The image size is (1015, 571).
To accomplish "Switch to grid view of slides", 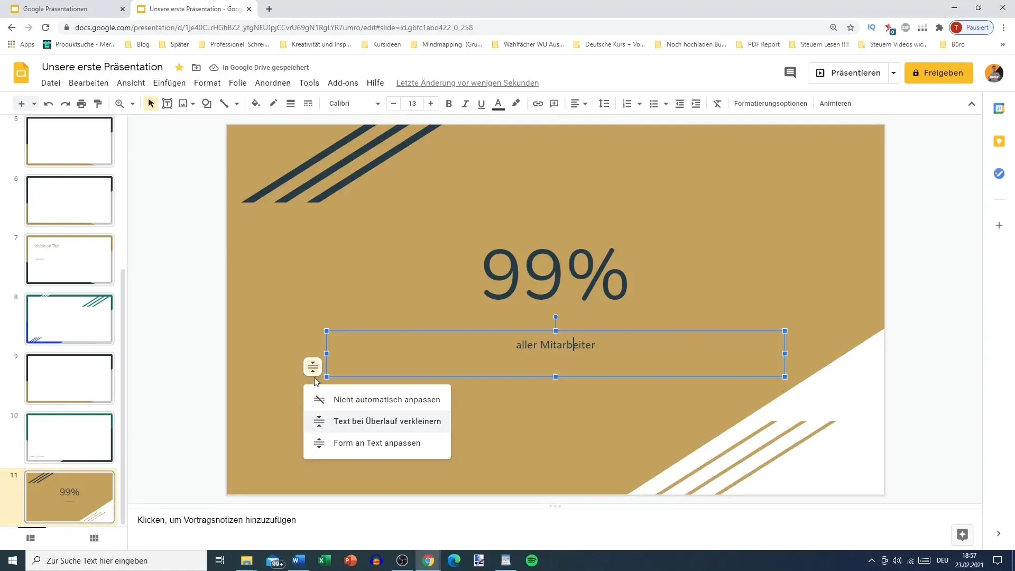I will pyautogui.click(x=94, y=538).
